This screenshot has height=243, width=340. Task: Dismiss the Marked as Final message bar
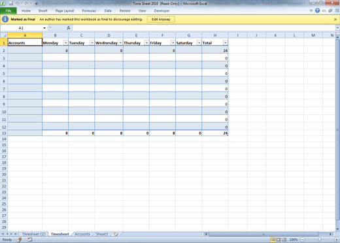pyautogui.click(x=335, y=20)
